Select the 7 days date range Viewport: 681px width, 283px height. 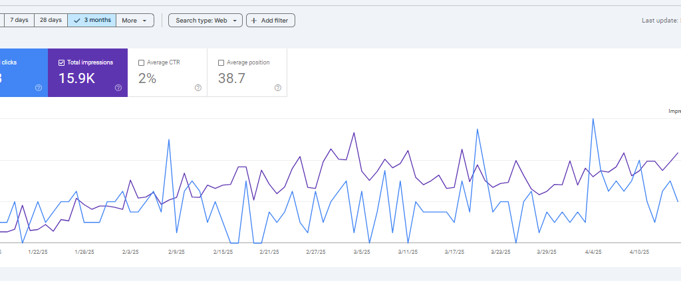pos(18,21)
